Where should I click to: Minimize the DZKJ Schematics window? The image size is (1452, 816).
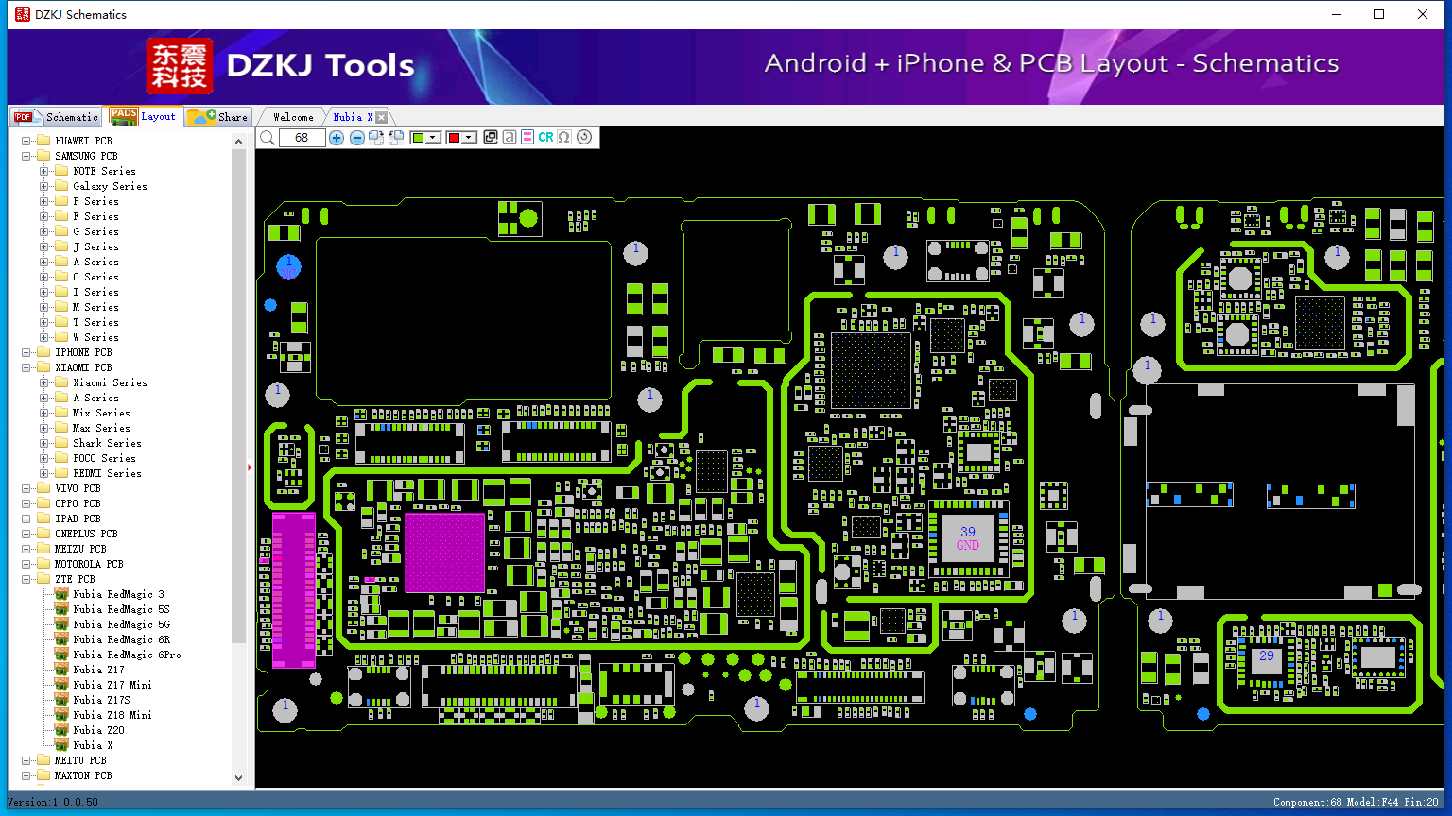(x=1337, y=14)
